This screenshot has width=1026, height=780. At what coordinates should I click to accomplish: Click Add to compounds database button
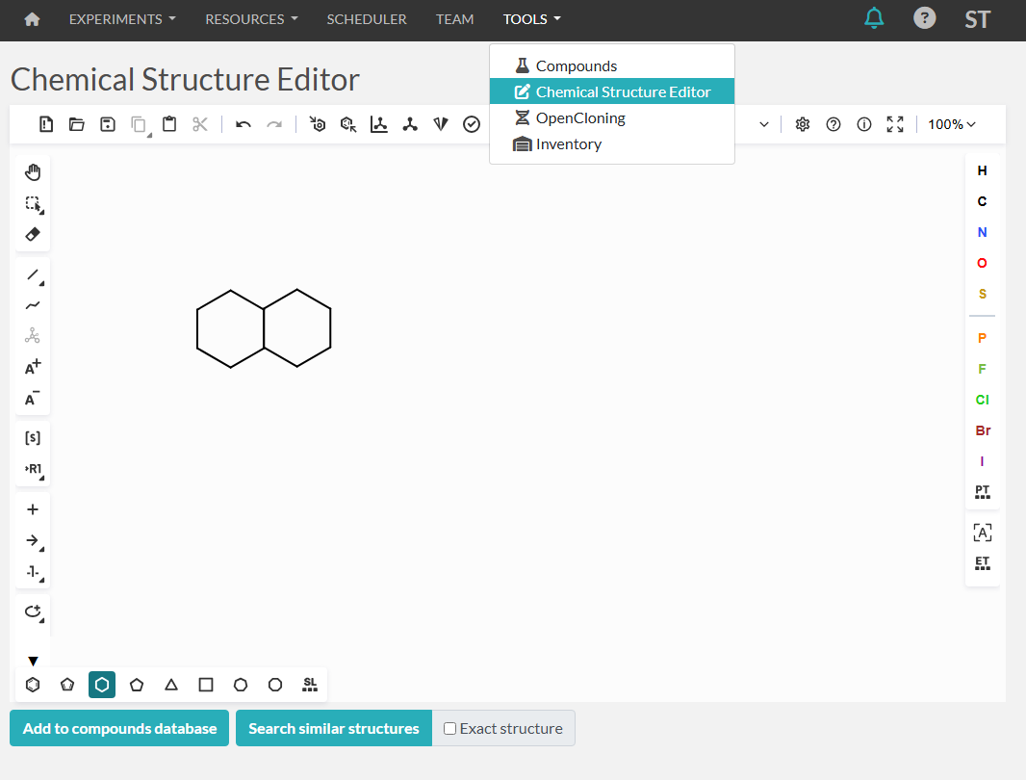coord(119,728)
